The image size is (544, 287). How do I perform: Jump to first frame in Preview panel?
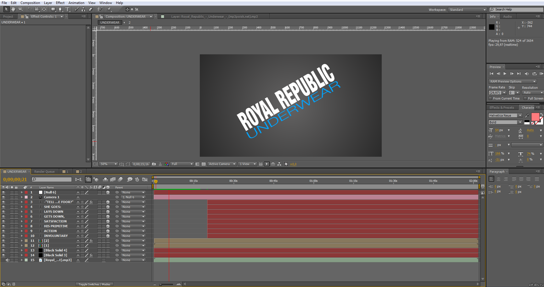492,74
